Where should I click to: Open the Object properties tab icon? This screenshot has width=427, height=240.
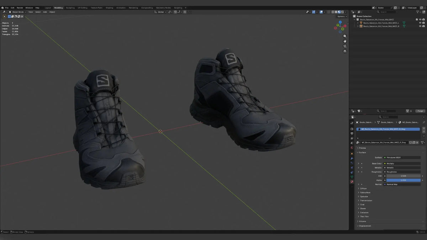pos(352,154)
